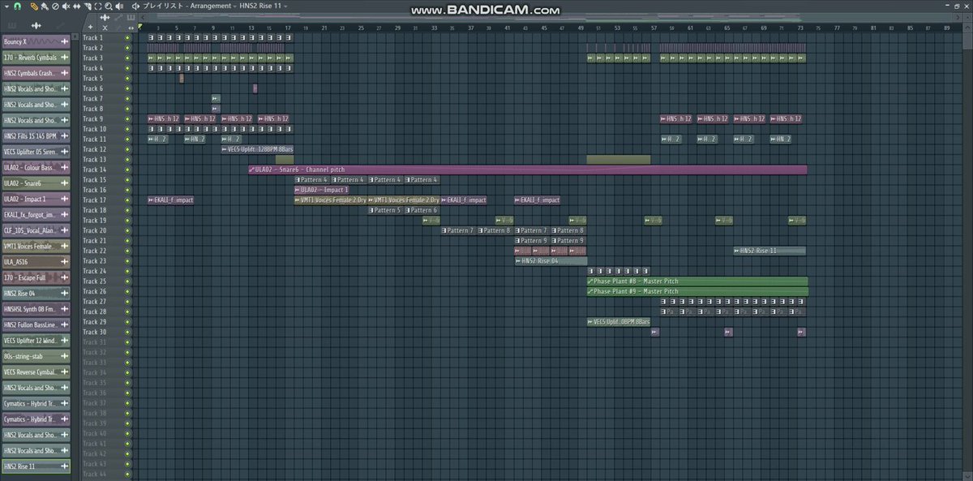
Task: Select HNSHSL Synth 08 Fm item
Action: click(36, 309)
